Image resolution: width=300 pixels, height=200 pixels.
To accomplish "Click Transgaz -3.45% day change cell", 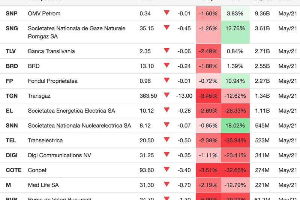I will click(x=208, y=96).
